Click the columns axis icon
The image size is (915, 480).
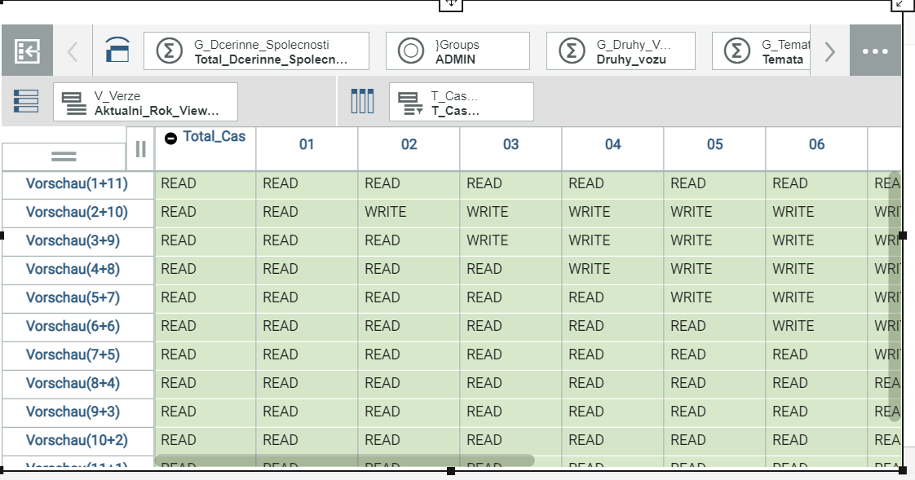pyautogui.click(x=362, y=101)
